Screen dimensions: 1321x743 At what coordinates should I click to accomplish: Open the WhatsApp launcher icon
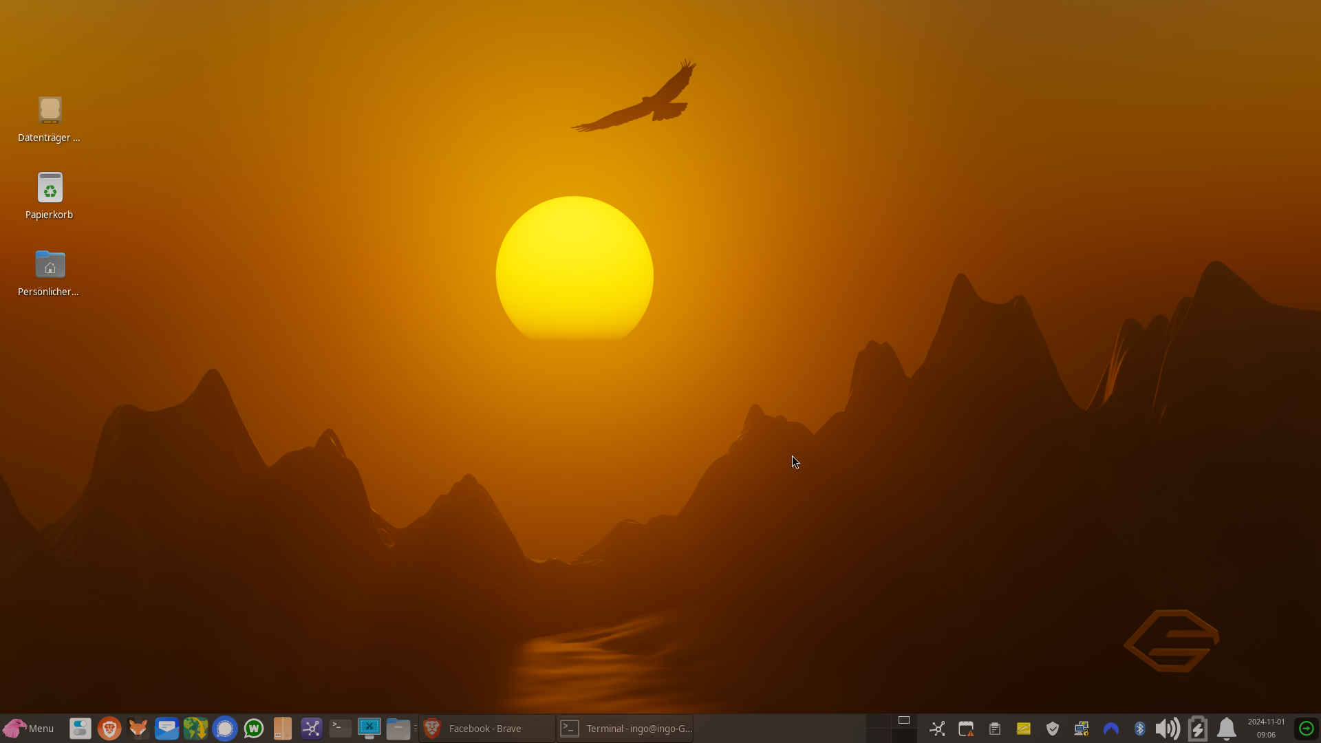click(x=254, y=729)
